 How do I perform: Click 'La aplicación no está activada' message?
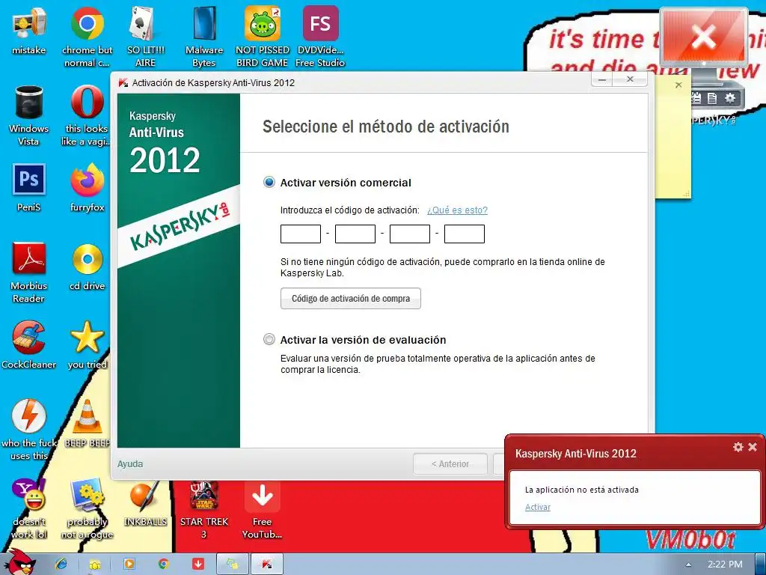pos(582,490)
